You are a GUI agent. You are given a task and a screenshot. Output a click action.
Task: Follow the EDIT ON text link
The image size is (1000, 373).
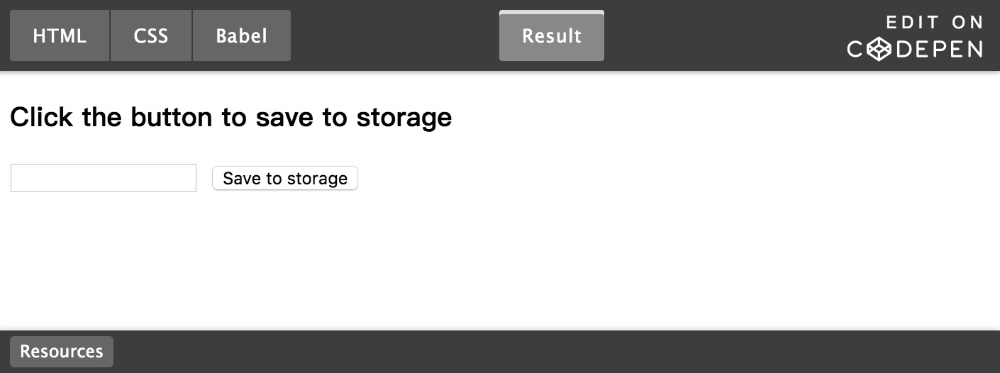point(934,23)
